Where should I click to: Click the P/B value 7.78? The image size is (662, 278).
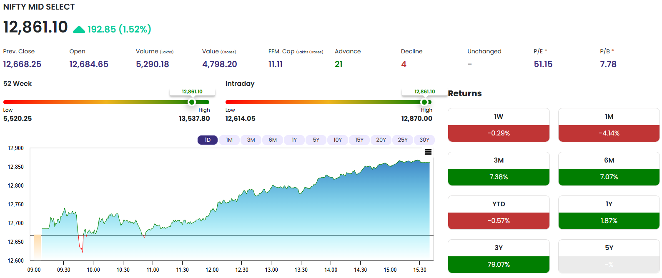click(608, 64)
